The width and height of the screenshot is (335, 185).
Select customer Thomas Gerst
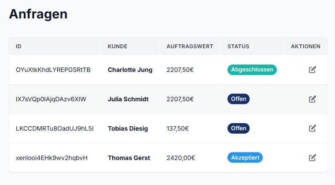click(129, 158)
